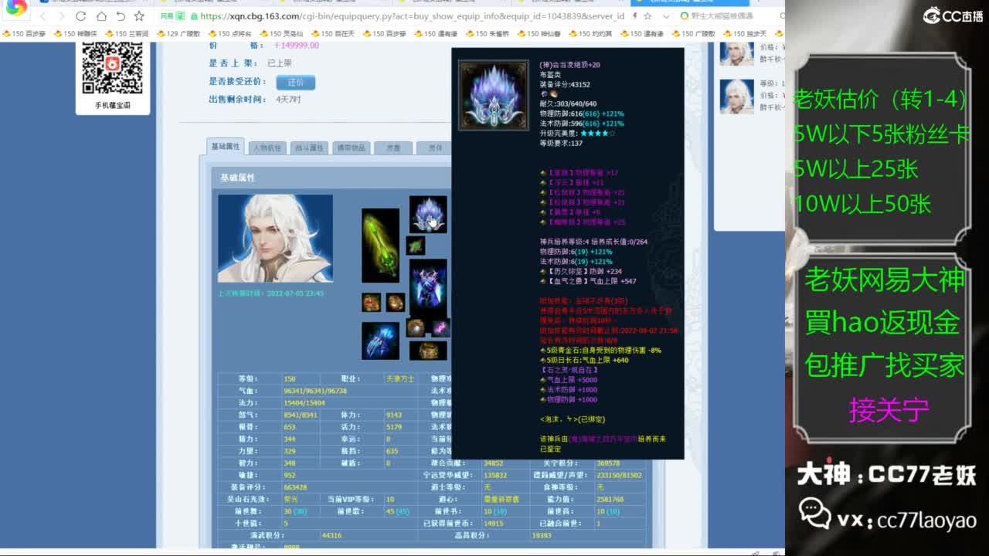Click the URL in the address bar
The height and width of the screenshot is (556, 989).
pos(348,16)
